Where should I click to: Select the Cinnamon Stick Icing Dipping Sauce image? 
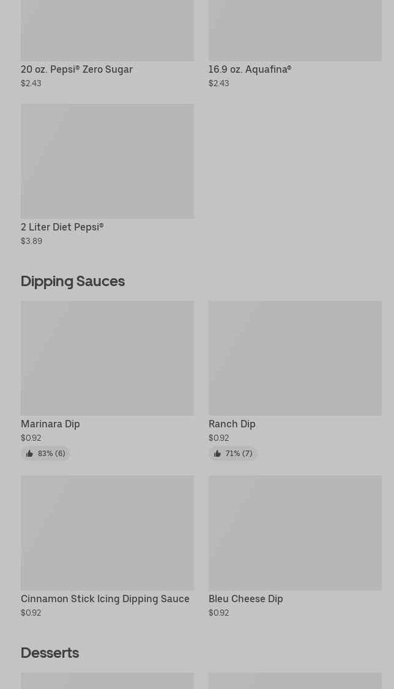click(x=107, y=532)
